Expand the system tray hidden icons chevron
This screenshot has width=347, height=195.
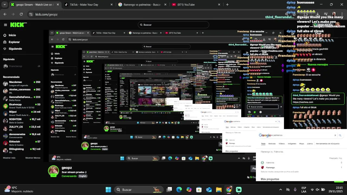(x=281, y=190)
